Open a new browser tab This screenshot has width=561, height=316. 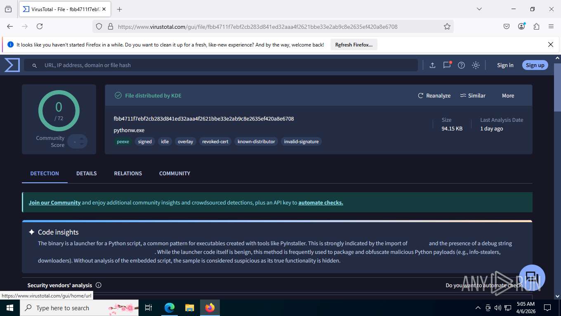(120, 9)
